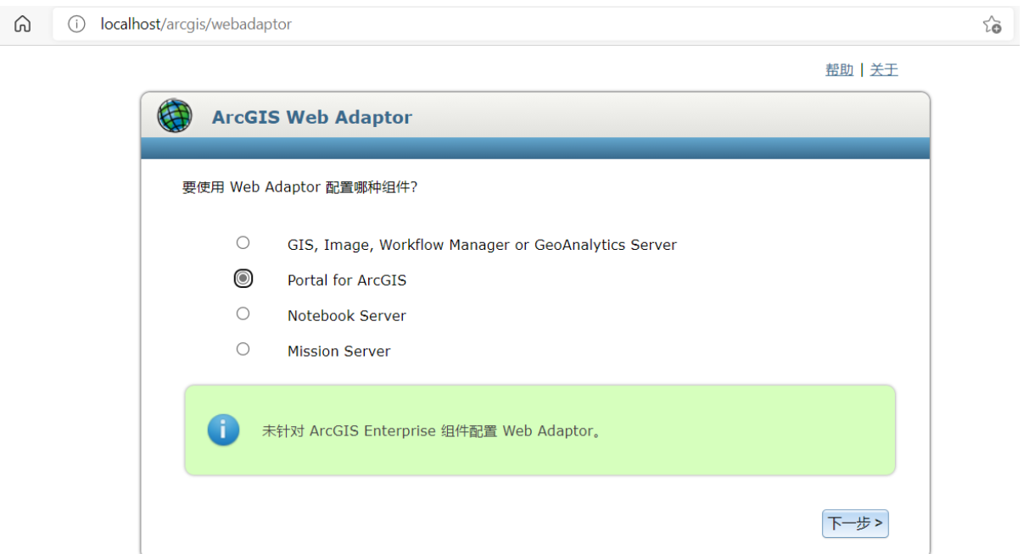Choose the Notebook Server radio button
The width and height of the screenshot is (1029, 554).
point(243,313)
